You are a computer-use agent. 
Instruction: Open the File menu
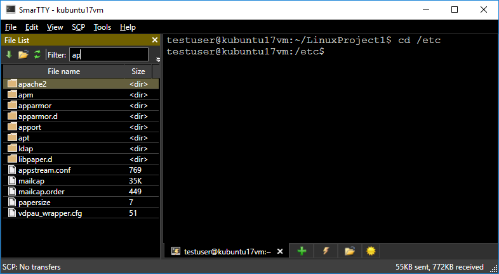pos(11,27)
